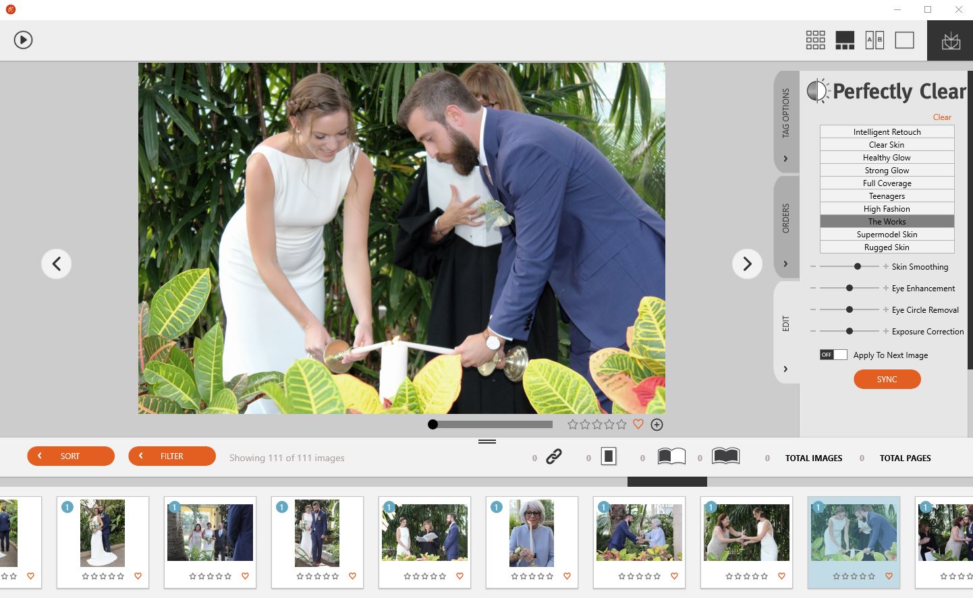The width and height of the screenshot is (973, 598).
Task: Click the single page icon
Action: coord(609,457)
